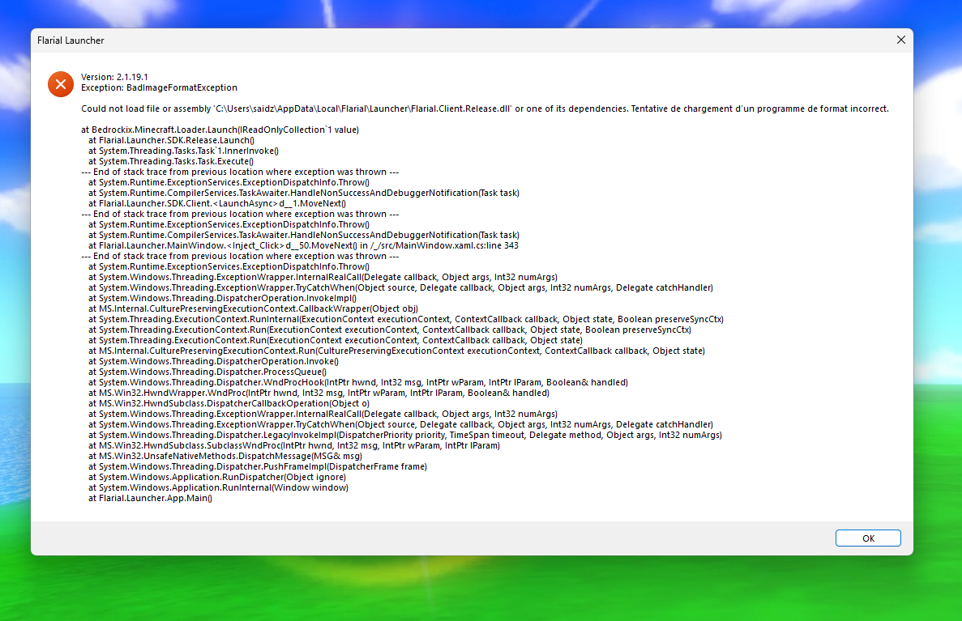Click the 'Dispatcher.LegacyInvokeImpl' stack line
The height and width of the screenshot is (621, 962).
click(405, 435)
